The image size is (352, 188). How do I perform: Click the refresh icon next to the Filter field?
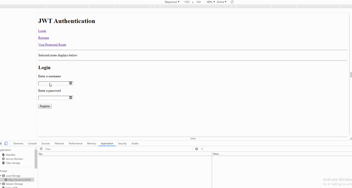tap(41, 149)
